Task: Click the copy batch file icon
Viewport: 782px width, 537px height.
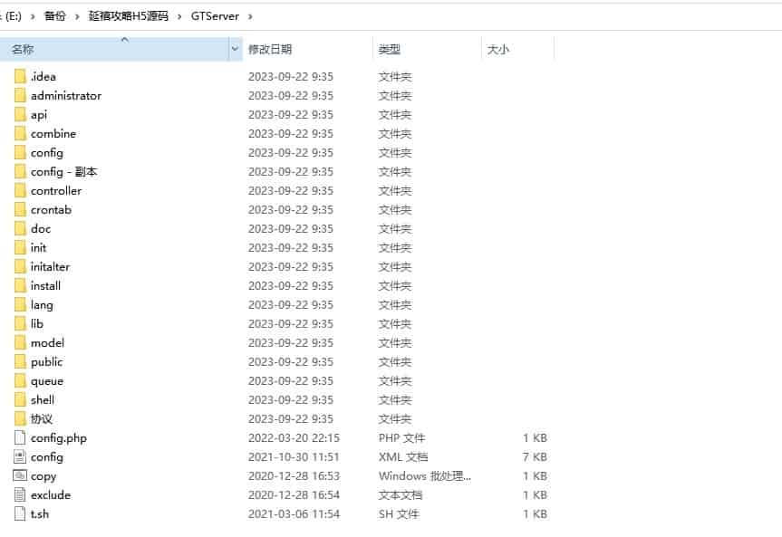Action: pos(20,475)
